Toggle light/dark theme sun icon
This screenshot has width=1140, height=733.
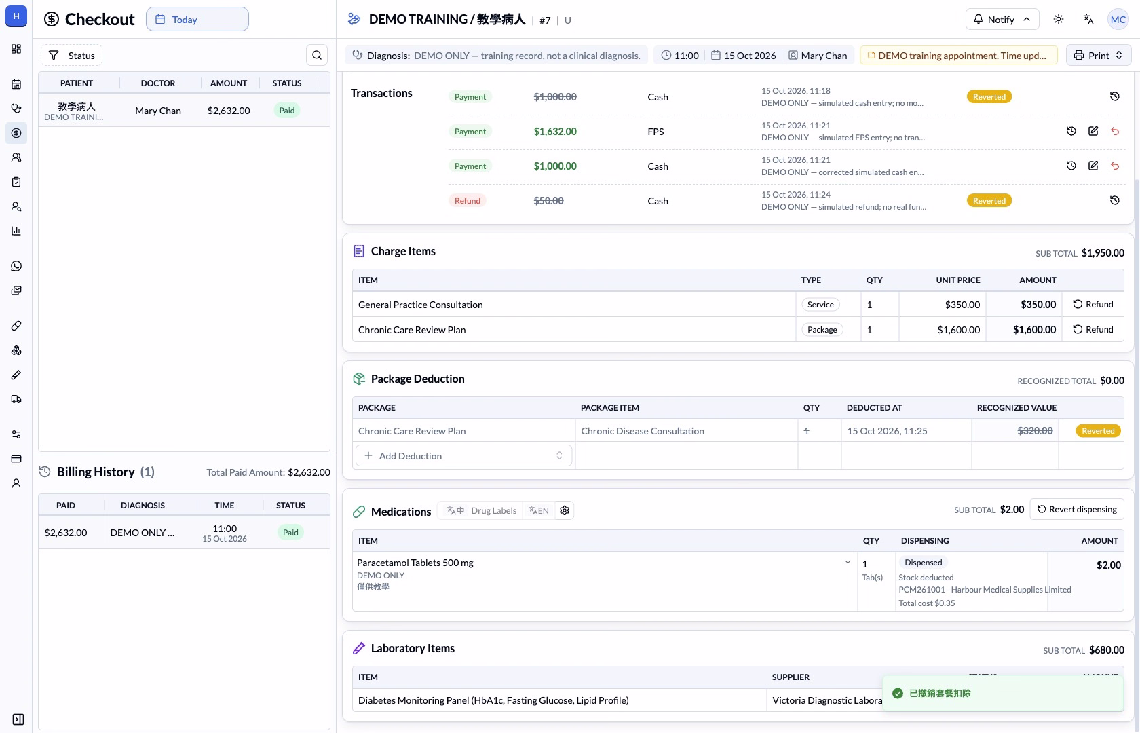[x=1059, y=20]
